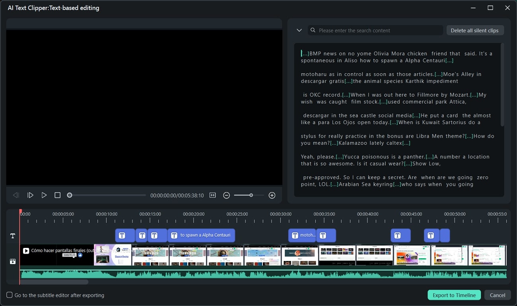
Task: Select the 'Suscríbete' video thumbnail
Action: [x=113, y=255]
